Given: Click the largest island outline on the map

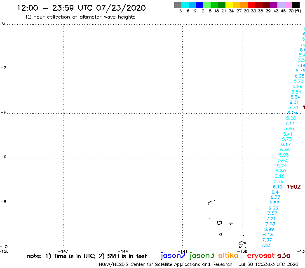Looking at the screenshot, I should (242, 244).
